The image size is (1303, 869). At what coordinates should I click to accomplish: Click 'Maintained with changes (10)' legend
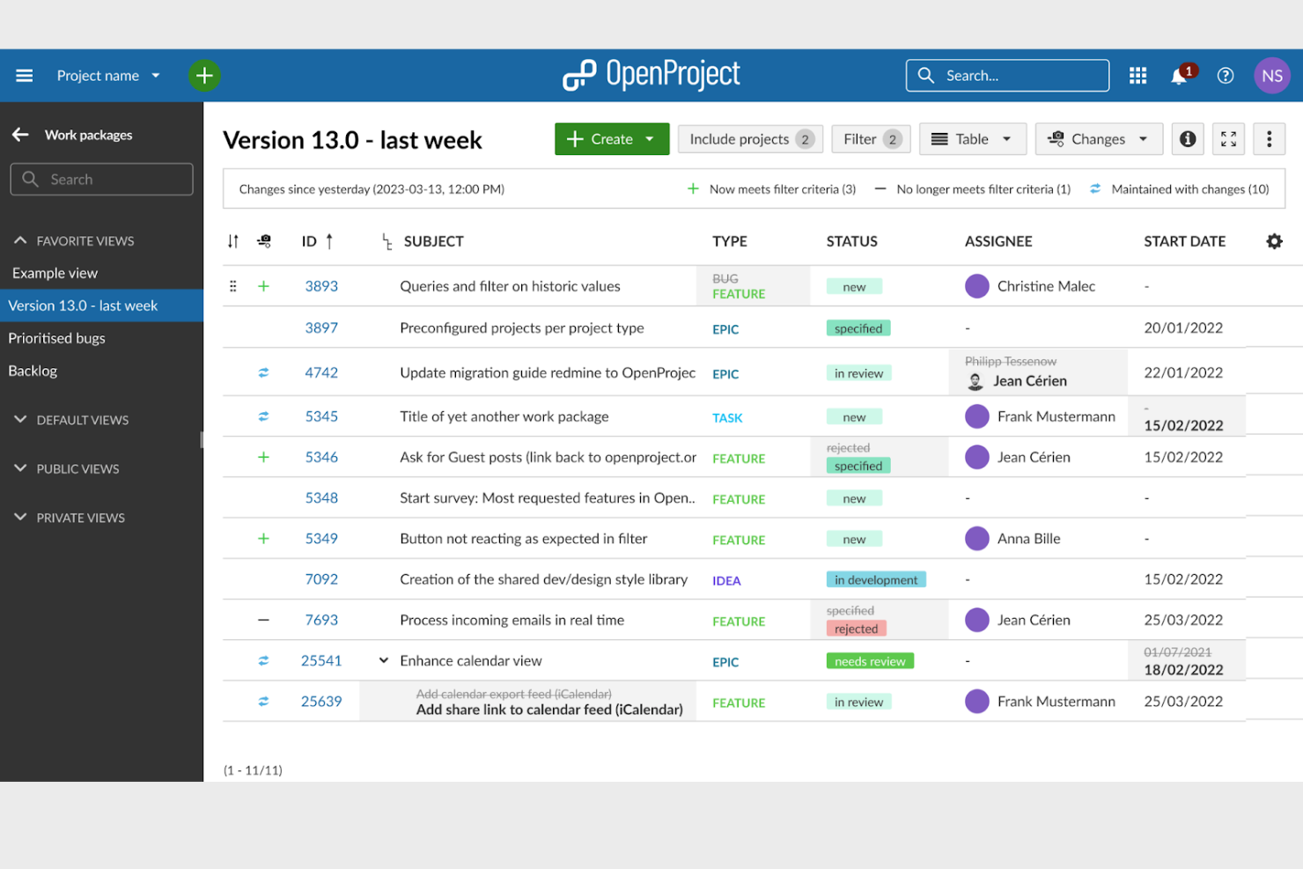coord(1179,189)
